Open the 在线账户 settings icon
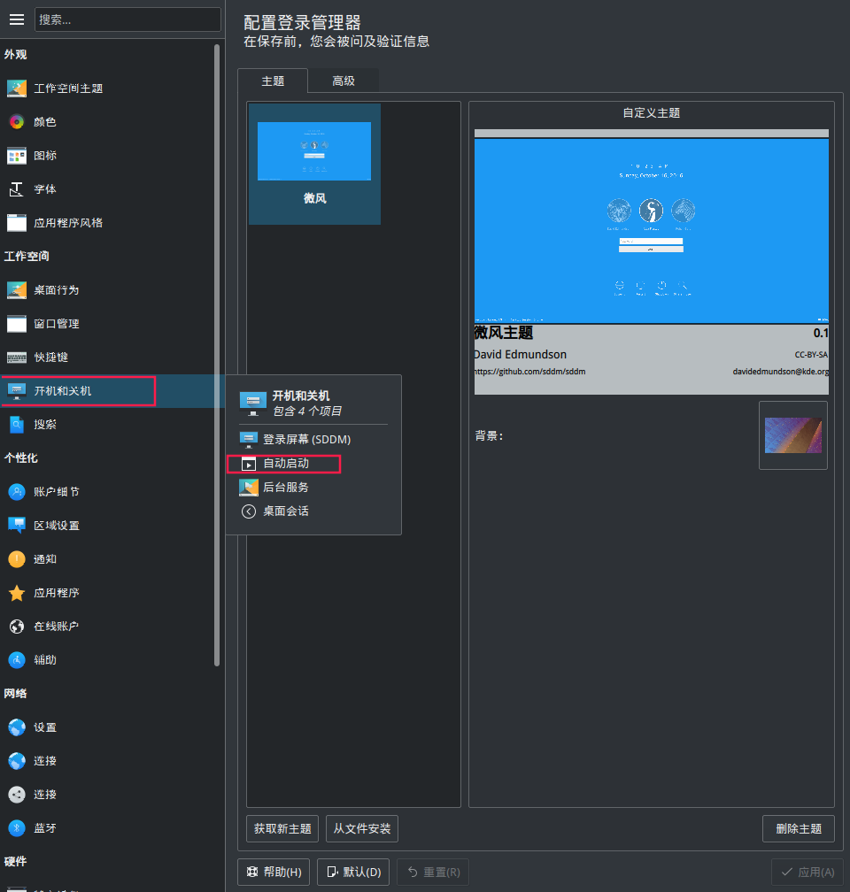Screen dimensions: 850x892 16,626
